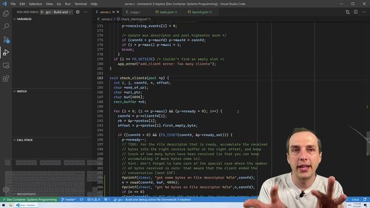
Task: Switch to csapp.c editor tab
Action: 135,12
